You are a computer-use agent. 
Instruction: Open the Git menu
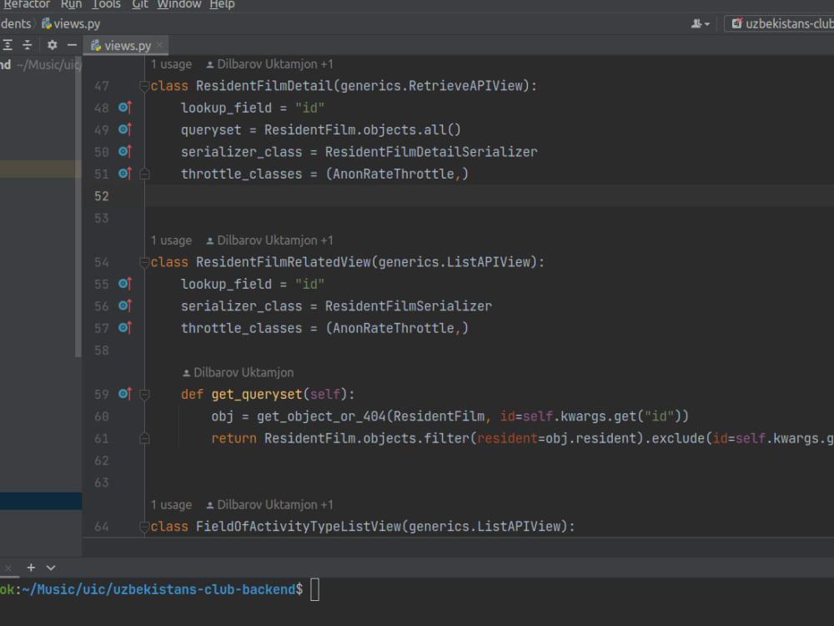tap(139, 5)
